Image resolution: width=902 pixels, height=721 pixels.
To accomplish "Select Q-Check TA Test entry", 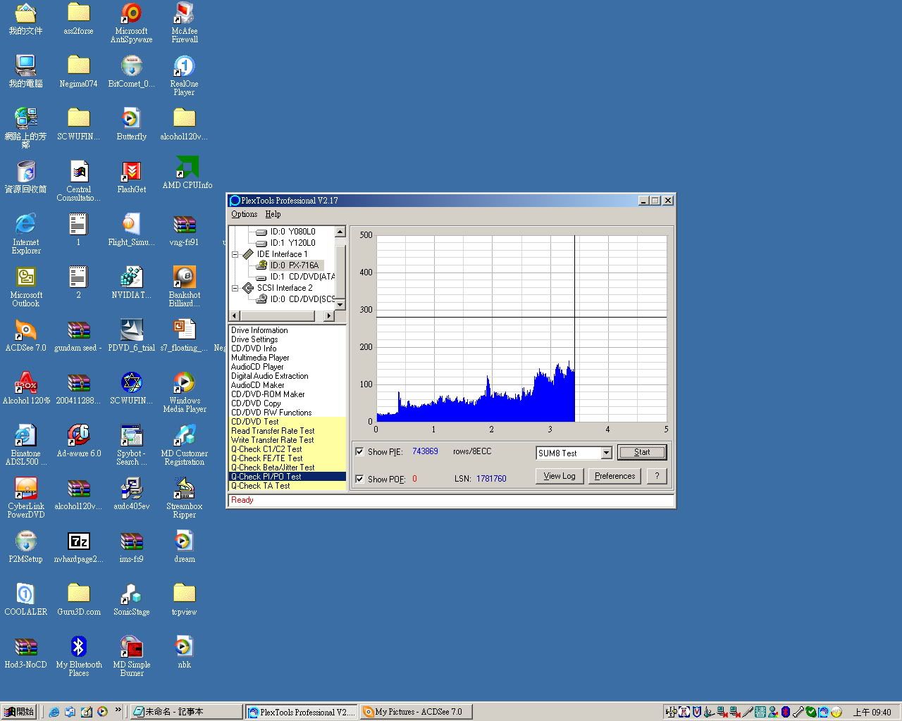I will point(288,486).
